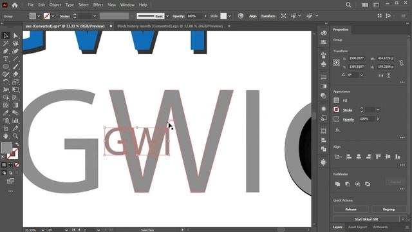The image size is (412, 232).
Task: Switch to the Asset Export tab
Action: (x=357, y=227)
